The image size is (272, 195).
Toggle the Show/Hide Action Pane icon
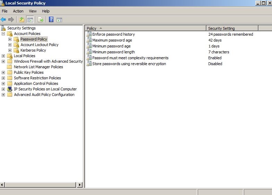pos(59,19)
